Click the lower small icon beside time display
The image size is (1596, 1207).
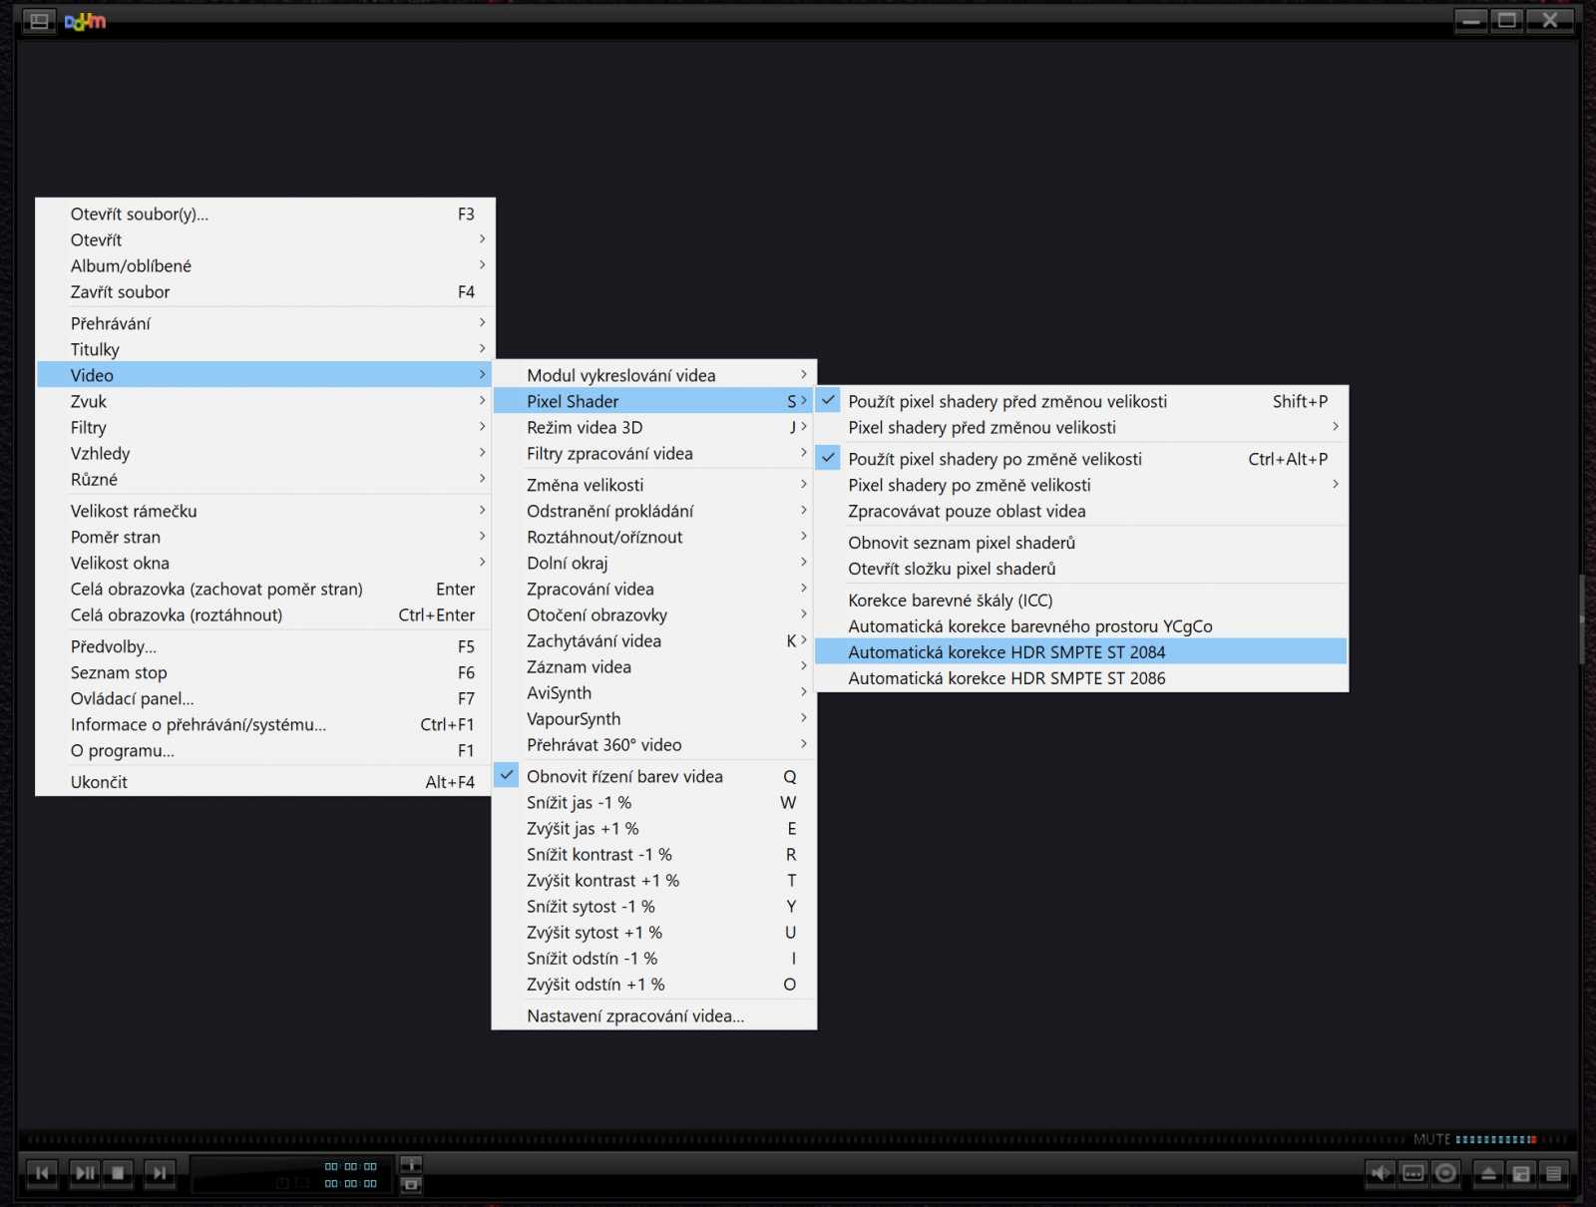pos(411,1184)
